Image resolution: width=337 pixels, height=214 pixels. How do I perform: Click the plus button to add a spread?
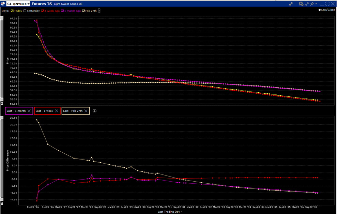coord(95,111)
